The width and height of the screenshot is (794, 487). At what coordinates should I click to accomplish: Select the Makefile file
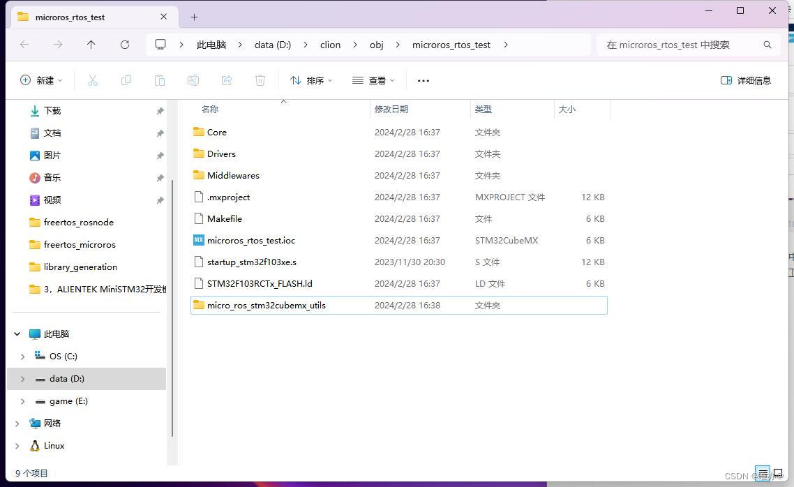(x=398, y=218)
